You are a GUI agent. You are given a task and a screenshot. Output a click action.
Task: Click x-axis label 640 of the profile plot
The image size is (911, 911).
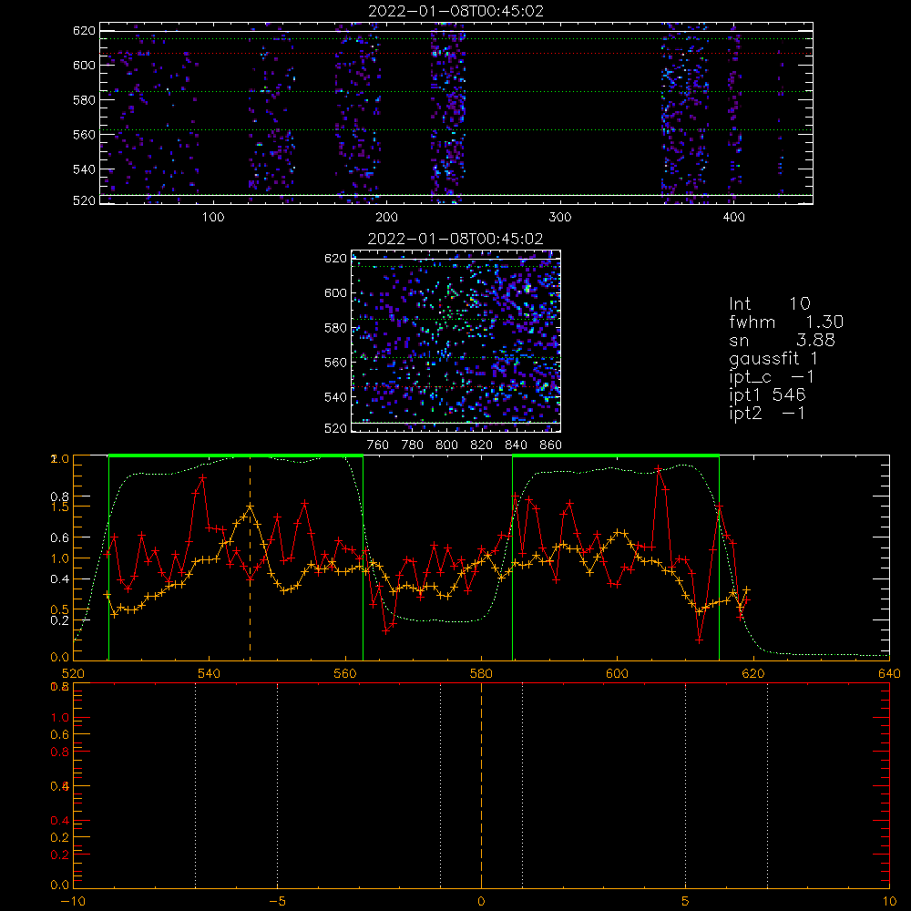tap(889, 673)
